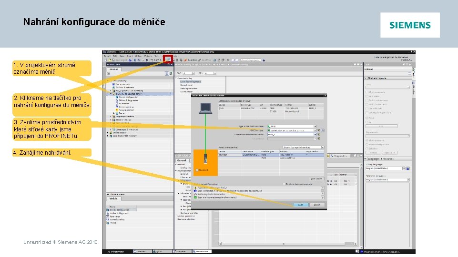Click the Delete X icon in the toolbar

click(147, 60)
